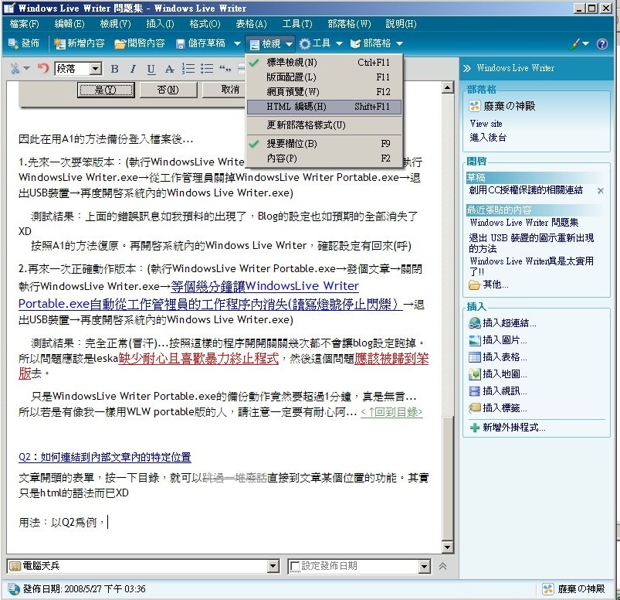Save draft with 儲存草稿 disk icon
Viewport: 620px width, 600px height.
[181, 44]
